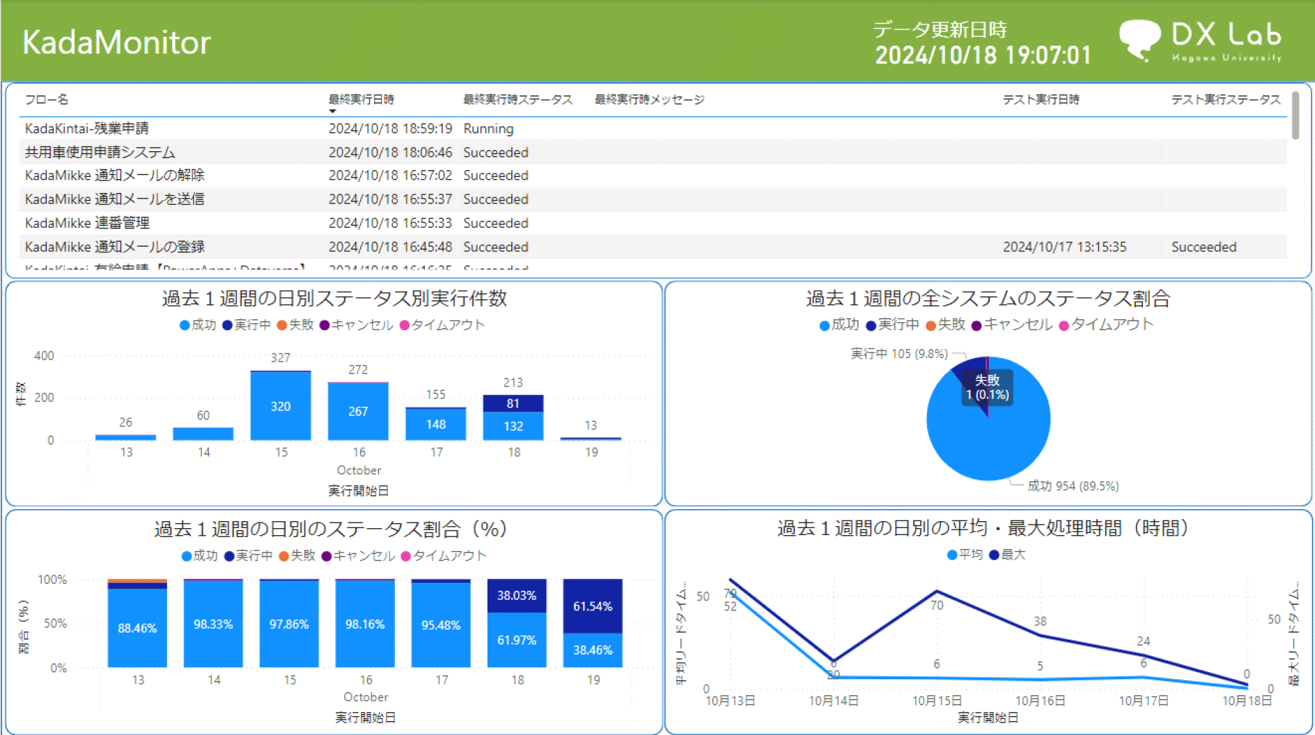This screenshot has width=1315, height=735.
Task: Select the 88.46% segment for the 13th
Action: (x=137, y=628)
